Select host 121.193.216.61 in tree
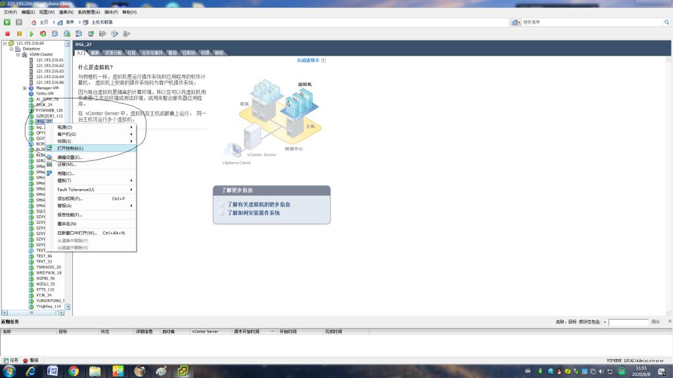This screenshot has height=378, width=673. 50,60
